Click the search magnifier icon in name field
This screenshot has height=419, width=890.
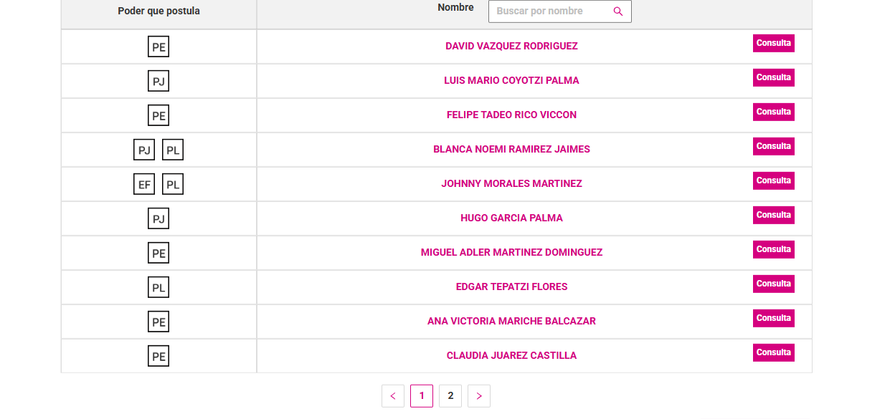(618, 11)
